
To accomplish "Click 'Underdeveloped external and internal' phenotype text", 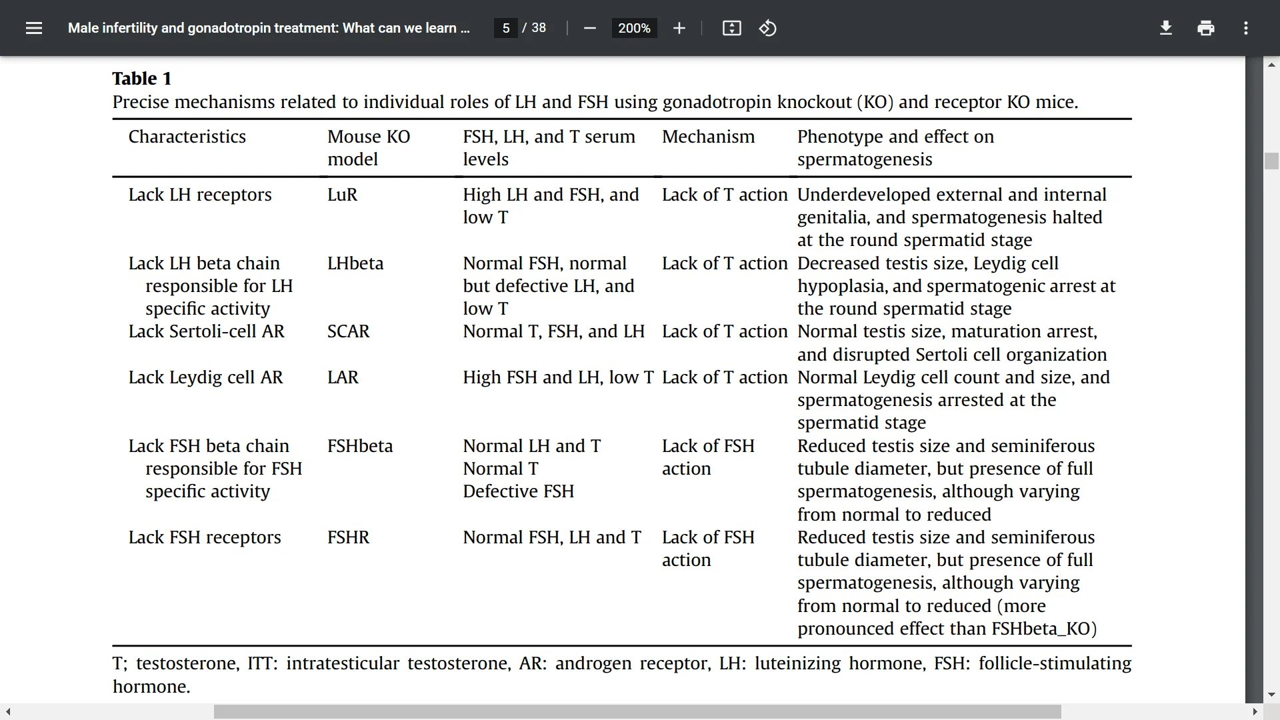I will (952, 195).
